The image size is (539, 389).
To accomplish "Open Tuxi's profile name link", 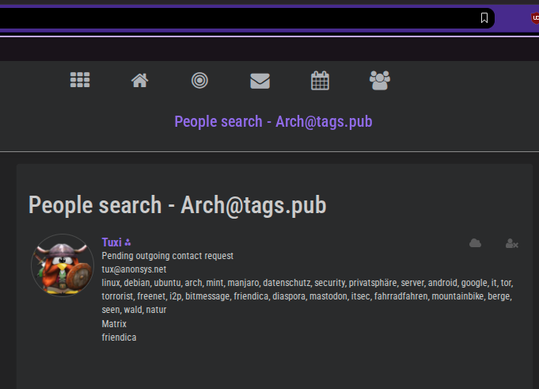I will [x=112, y=242].
